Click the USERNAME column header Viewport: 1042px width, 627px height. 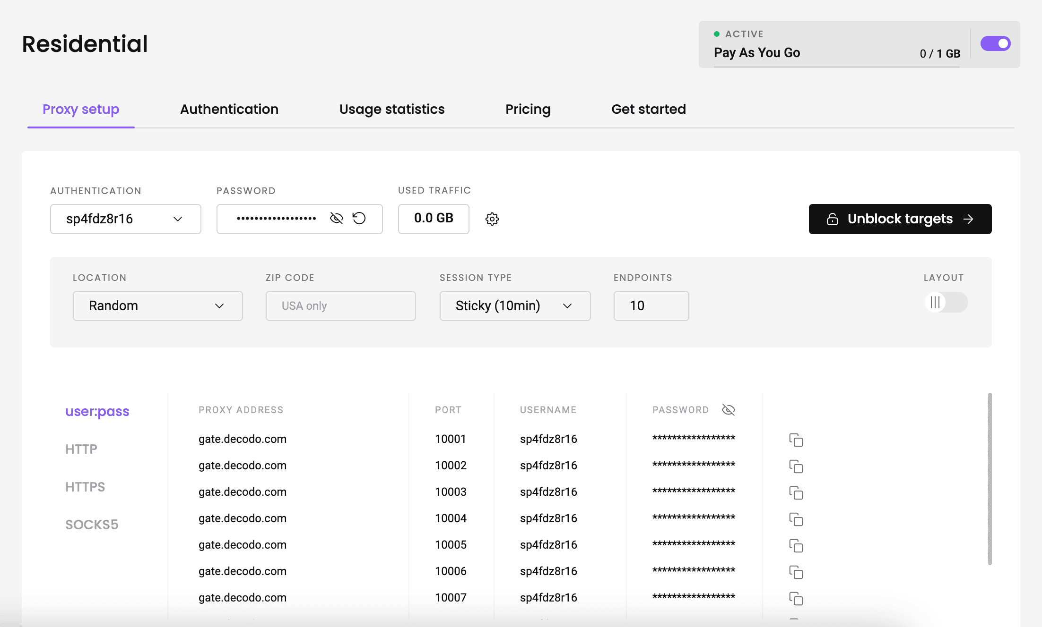click(548, 410)
